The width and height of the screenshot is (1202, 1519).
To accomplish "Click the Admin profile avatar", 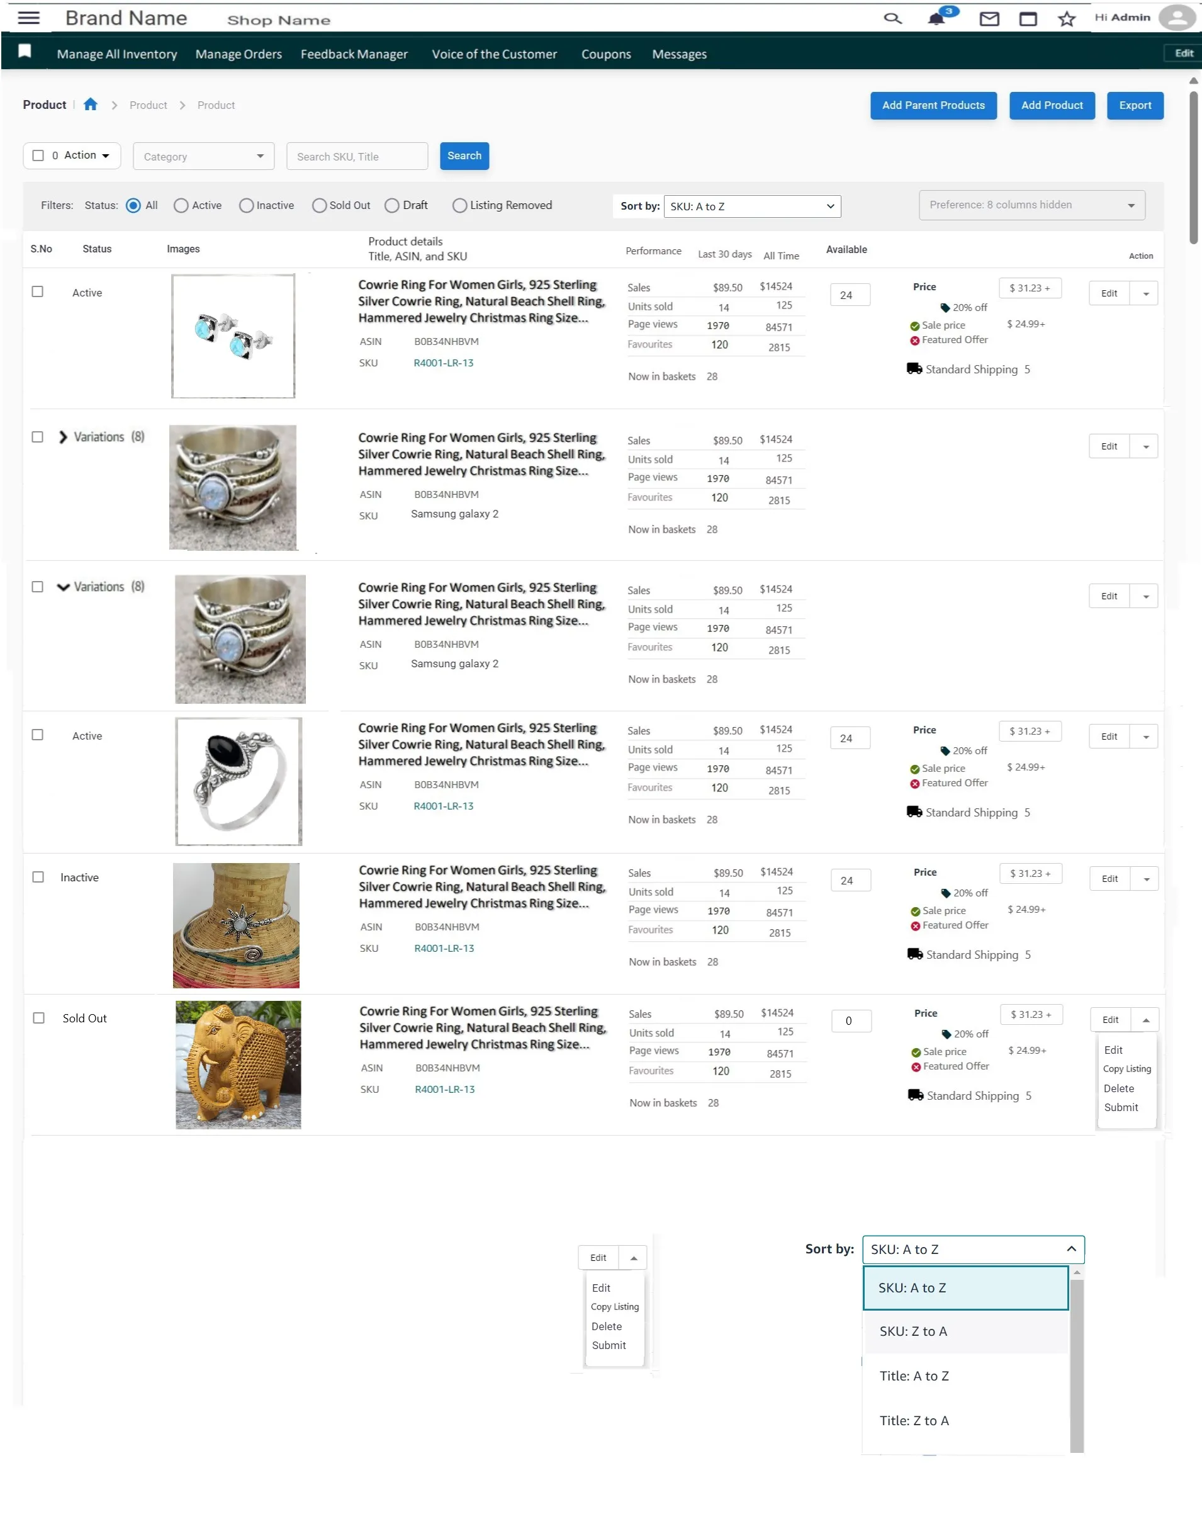I will click(x=1176, y=18).
